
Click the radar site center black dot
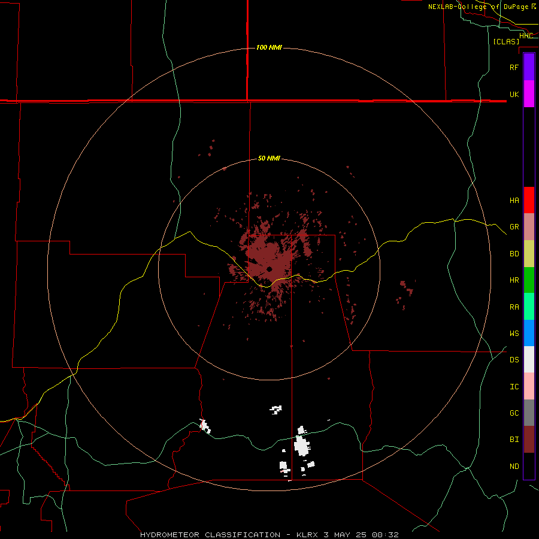pyautogui.click(x=269, y=269)
